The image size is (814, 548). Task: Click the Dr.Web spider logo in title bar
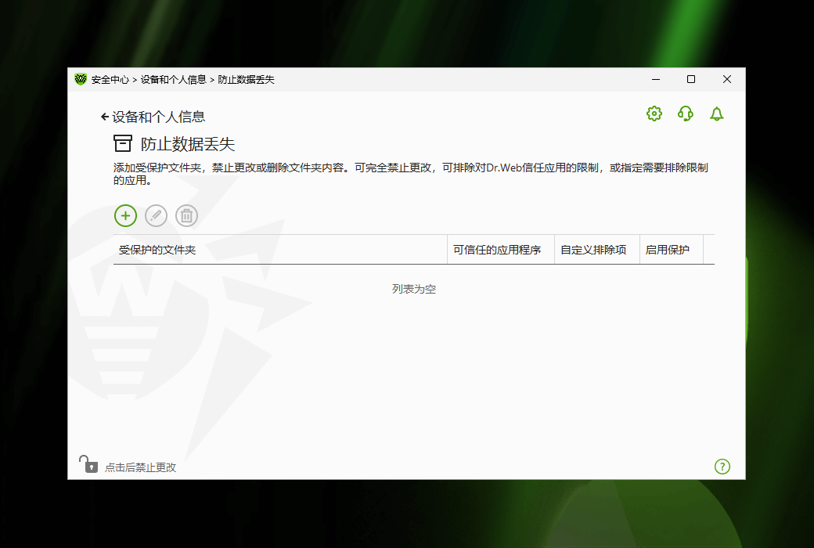click(81, 80)
